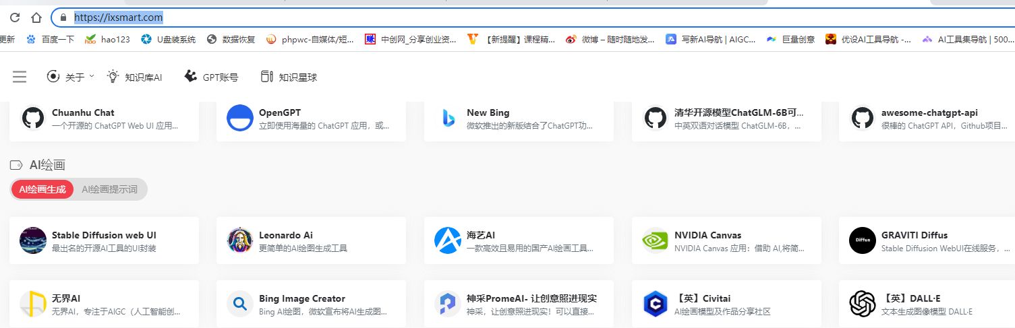Viewport: 1015px width, 328px height.
Task: Click the DALL·E OpenAI logo
Action: click(863, 304)
